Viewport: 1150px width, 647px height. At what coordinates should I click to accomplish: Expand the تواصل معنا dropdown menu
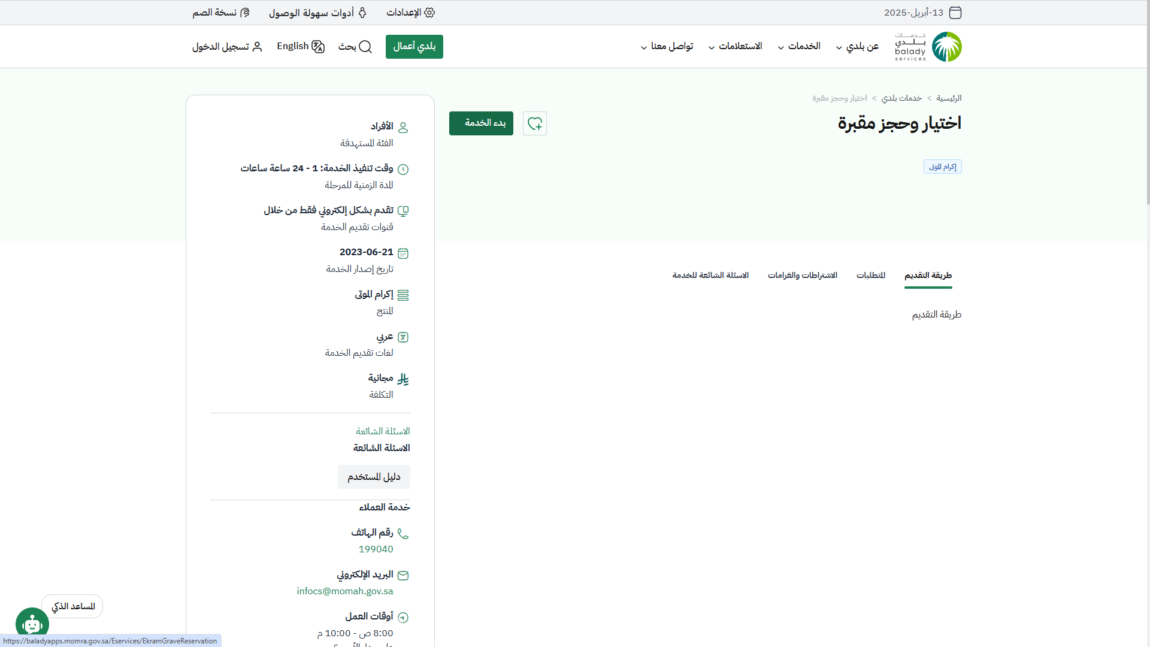tap(667, 47)
